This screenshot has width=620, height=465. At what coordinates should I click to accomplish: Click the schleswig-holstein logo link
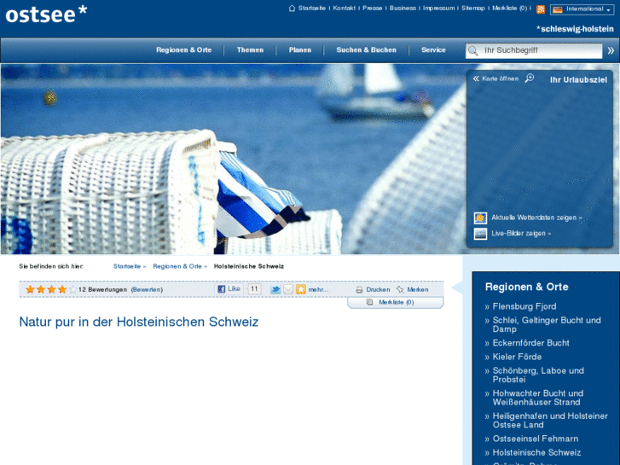point(575,29)
